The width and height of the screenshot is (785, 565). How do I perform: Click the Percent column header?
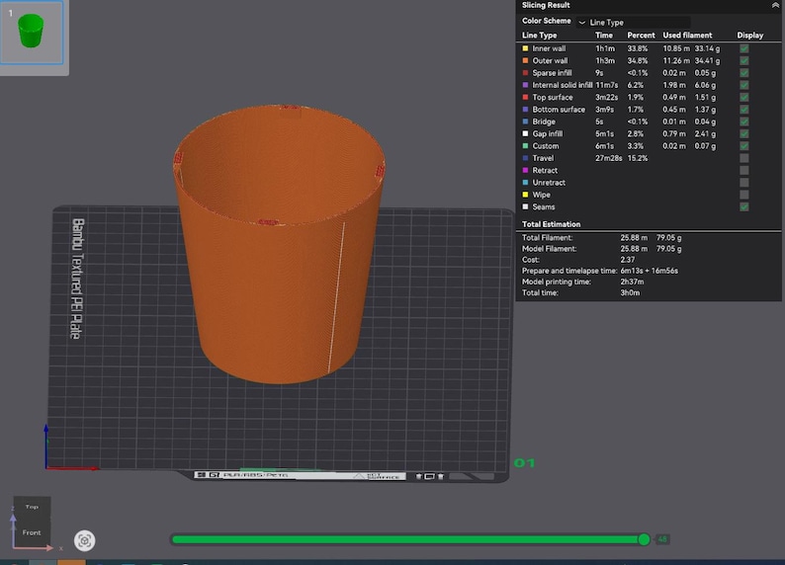641,35
